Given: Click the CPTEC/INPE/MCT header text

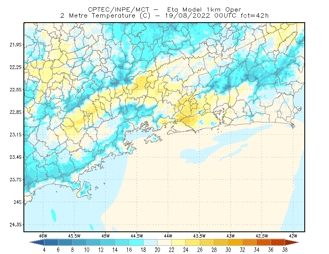Looking at the screenshot, I should coord(118,9).
